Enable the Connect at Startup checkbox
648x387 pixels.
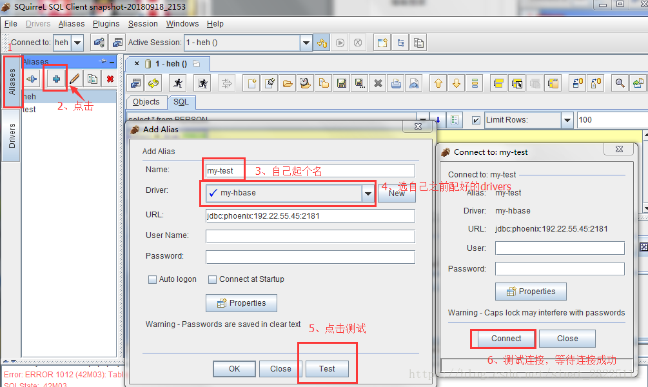click(212, 279)
